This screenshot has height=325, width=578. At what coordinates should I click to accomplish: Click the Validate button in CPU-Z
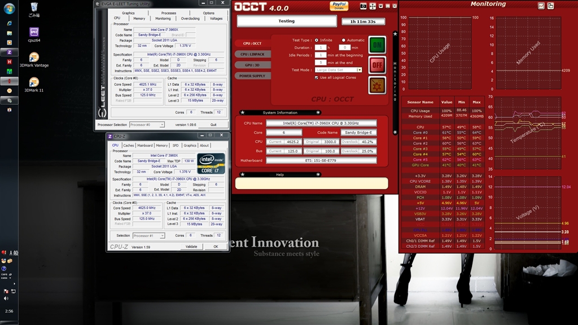[x=191, y=247]
